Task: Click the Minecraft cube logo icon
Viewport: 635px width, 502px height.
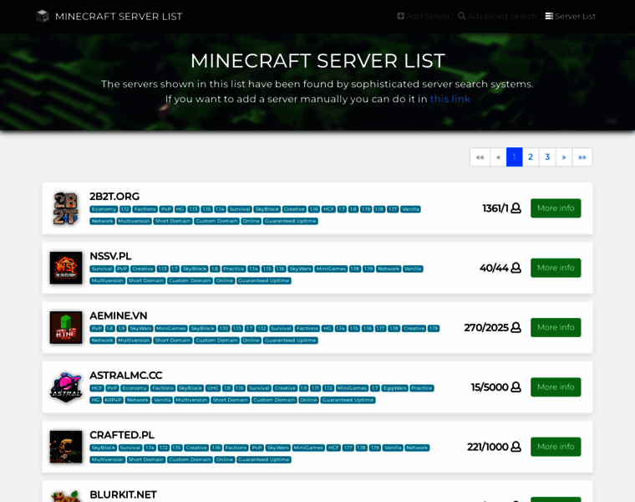Action: 43,16
